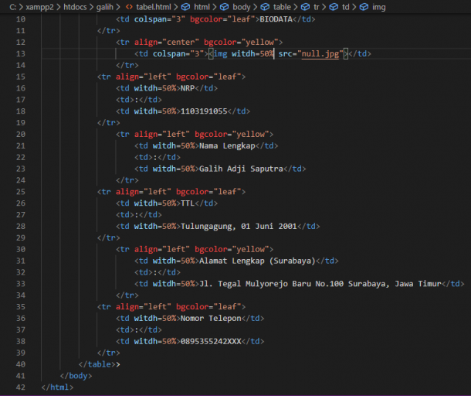Click cube icon next to tr breadcrumb
The image size is (471, 396).
305,7
